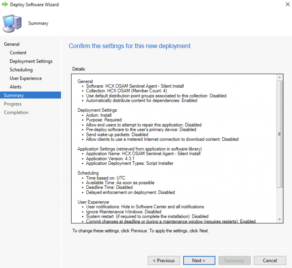The width and height of the screenshot is (292, 268).
Task: Click 'System restart (if required...)' line
Action: pos(147,216)
